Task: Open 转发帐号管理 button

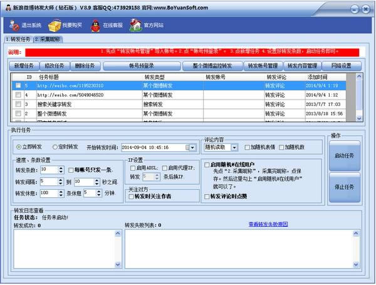Action: [263, 66]
